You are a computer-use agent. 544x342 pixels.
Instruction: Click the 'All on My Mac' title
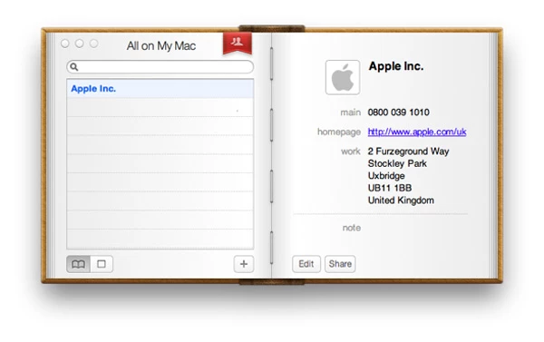click(x=161, y=46)
